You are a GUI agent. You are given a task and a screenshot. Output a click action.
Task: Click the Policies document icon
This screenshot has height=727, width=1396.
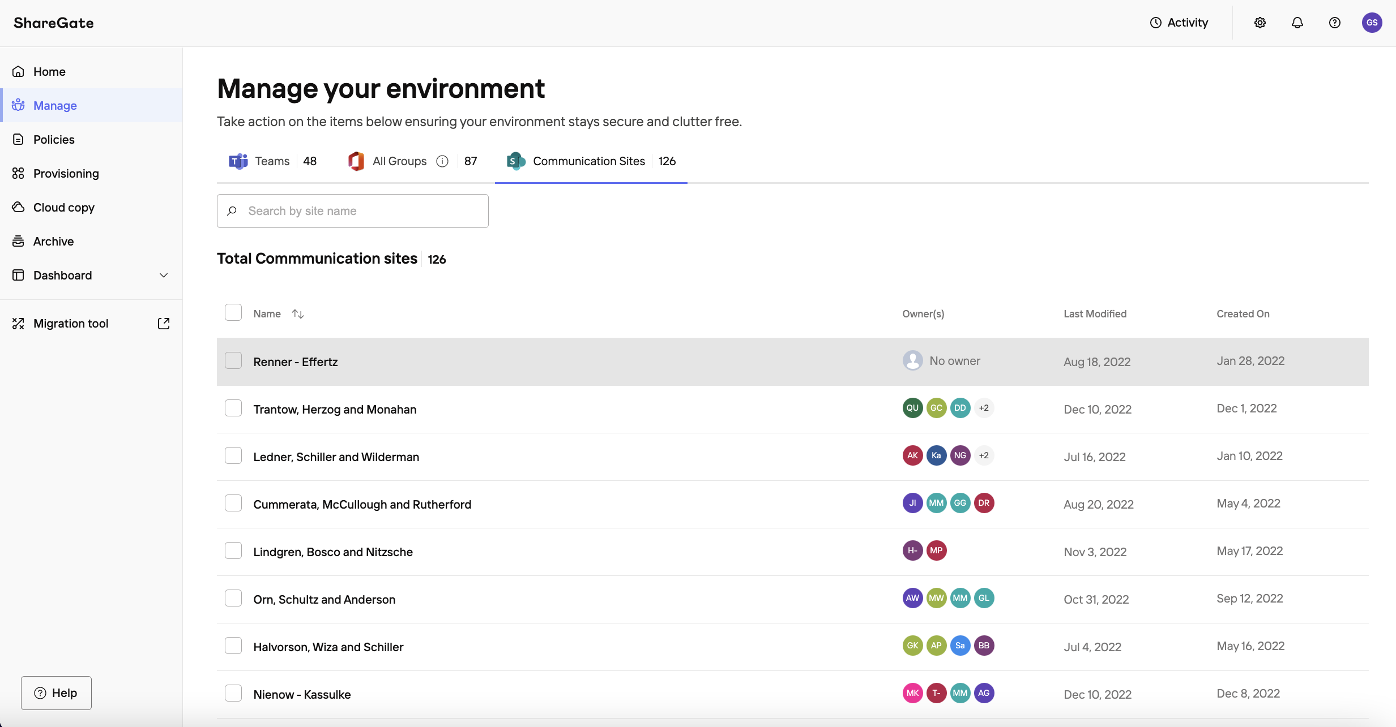18,139
